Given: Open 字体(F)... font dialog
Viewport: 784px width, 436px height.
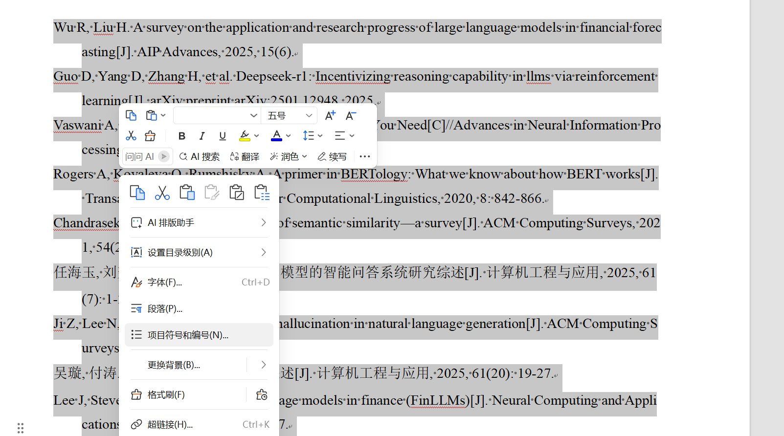Looking at the screenshot, I should [x=199, y=282].
